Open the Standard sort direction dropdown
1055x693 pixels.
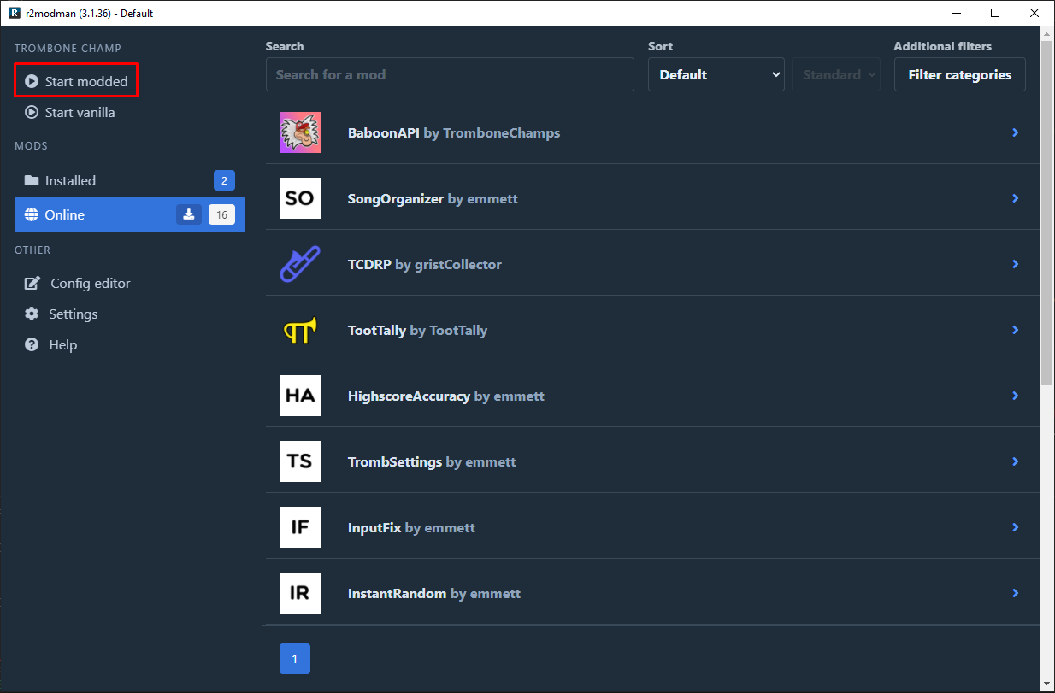(x=836, y=74)
